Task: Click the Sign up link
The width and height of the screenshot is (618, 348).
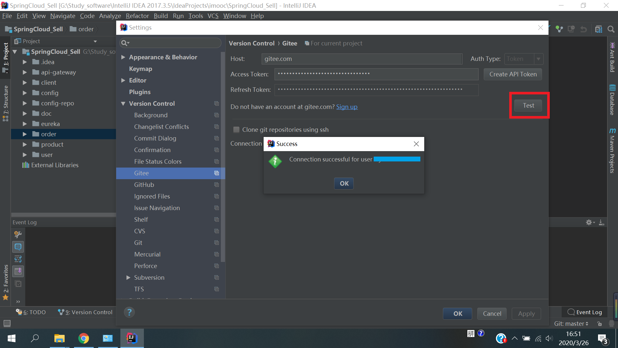Action: [347, 107]
